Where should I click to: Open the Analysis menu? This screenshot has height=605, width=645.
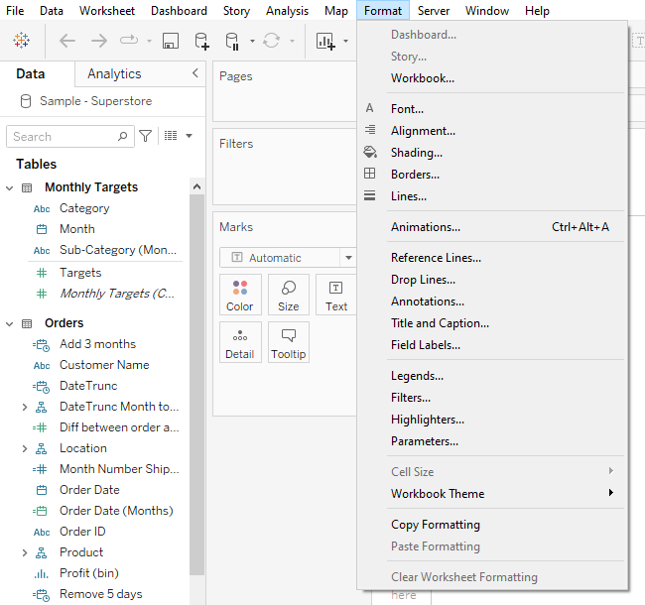(x=287, y=11)
